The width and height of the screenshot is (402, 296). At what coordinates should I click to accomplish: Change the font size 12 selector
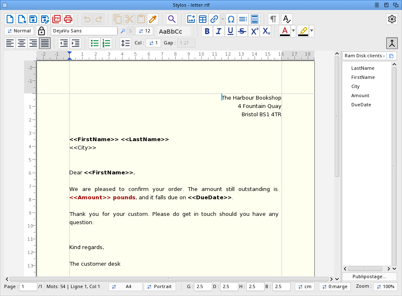point(145,31)
